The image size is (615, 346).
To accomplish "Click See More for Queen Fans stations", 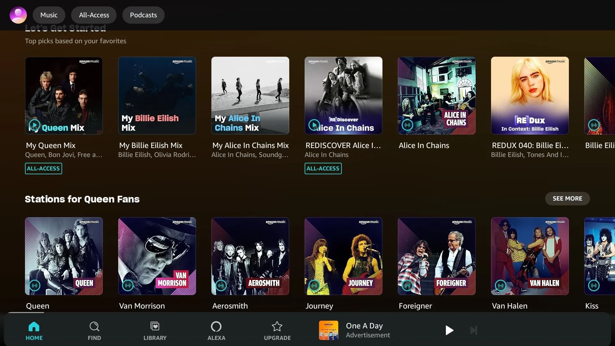I will (x=567, y=199).
